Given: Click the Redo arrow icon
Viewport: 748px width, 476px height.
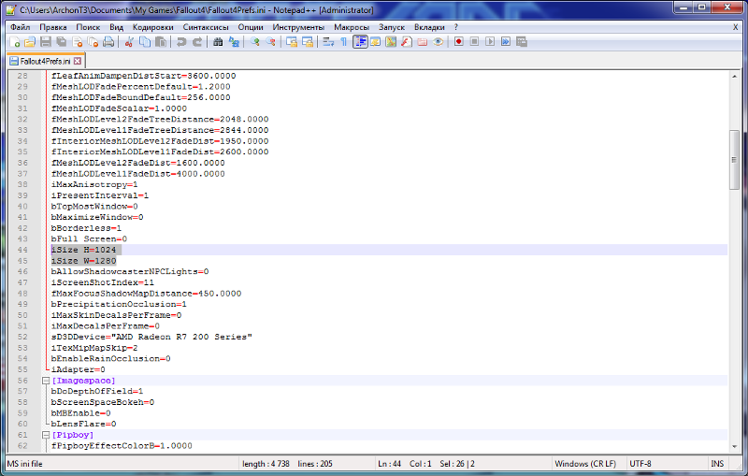Looking at the screenshot, I should point(196,42).
